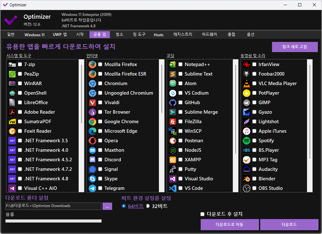Viewport: 322px width, 234px height.
Task: Click the Sublime Text icon
Action: [173, 74]
